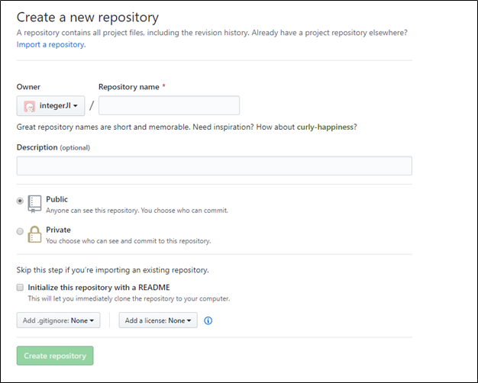Click the Description field label
The height and width of the screenshot is (383, 478).
pyautogui.click(x=37, y=147)
